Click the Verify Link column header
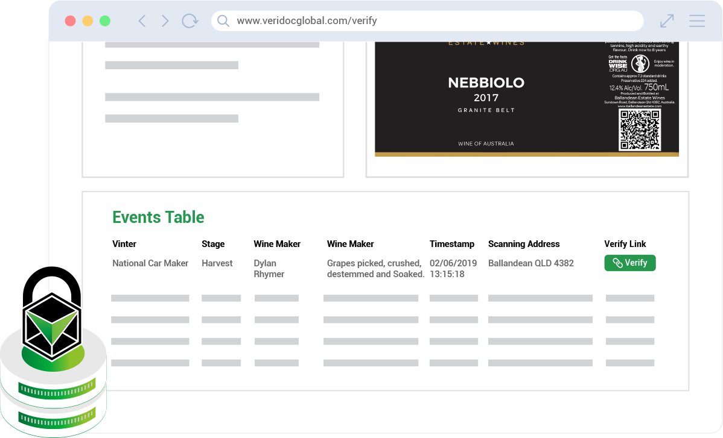Screen dimensions: 723x438 [625, 244]
